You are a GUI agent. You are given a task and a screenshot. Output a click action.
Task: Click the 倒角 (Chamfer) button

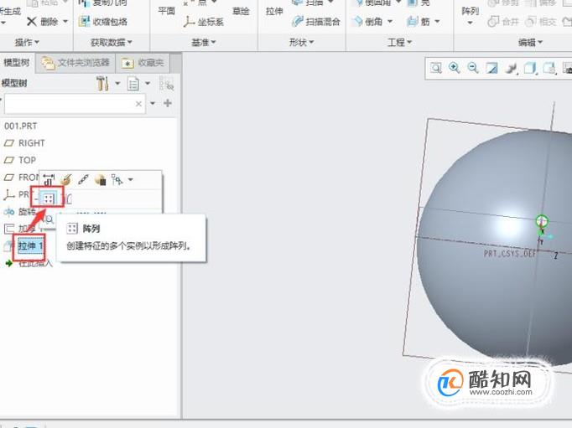(x=367, y=22)
